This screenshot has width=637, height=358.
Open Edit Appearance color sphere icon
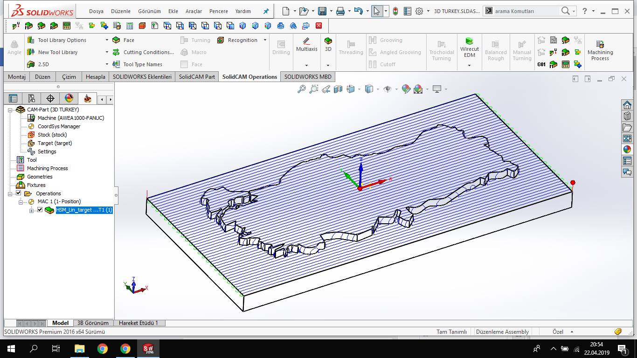point(406,89)
